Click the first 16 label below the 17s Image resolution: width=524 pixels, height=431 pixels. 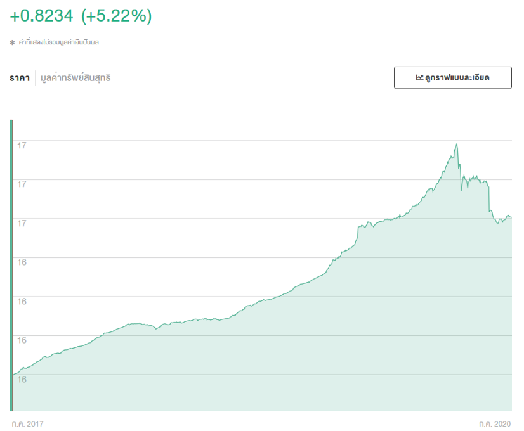22,262
